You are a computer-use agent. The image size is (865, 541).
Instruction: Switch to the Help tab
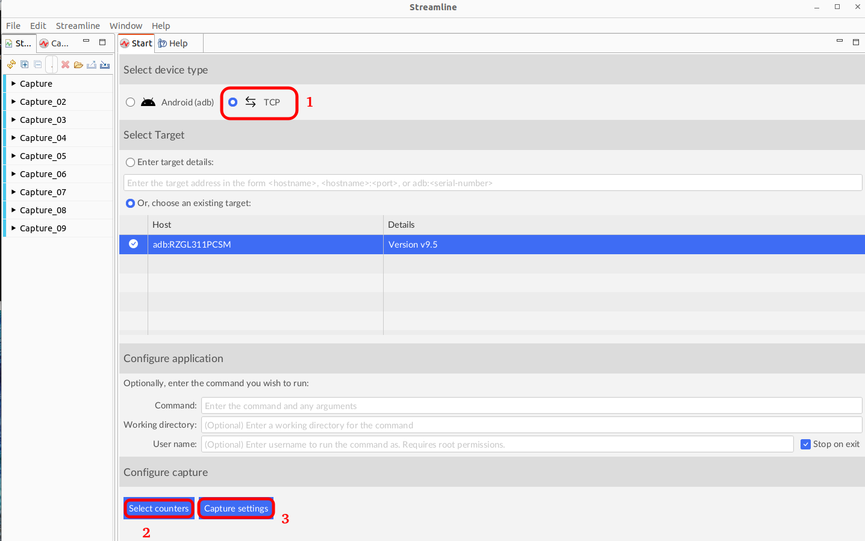point(173,43)
